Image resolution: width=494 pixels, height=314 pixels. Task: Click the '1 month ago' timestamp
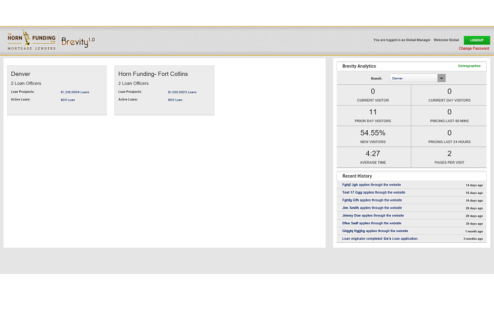coord(474,231)
